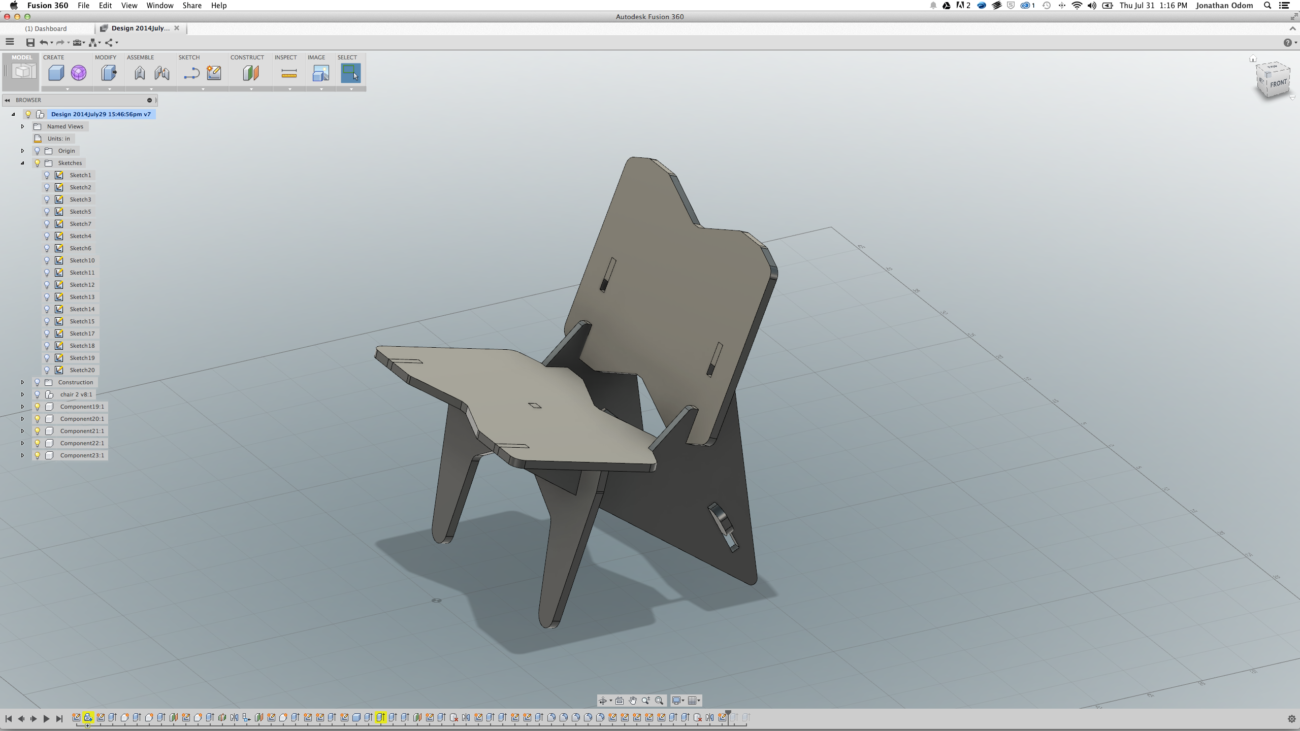Open the Create Sketch tool
Screen dimensions: 1300x731
214,73
